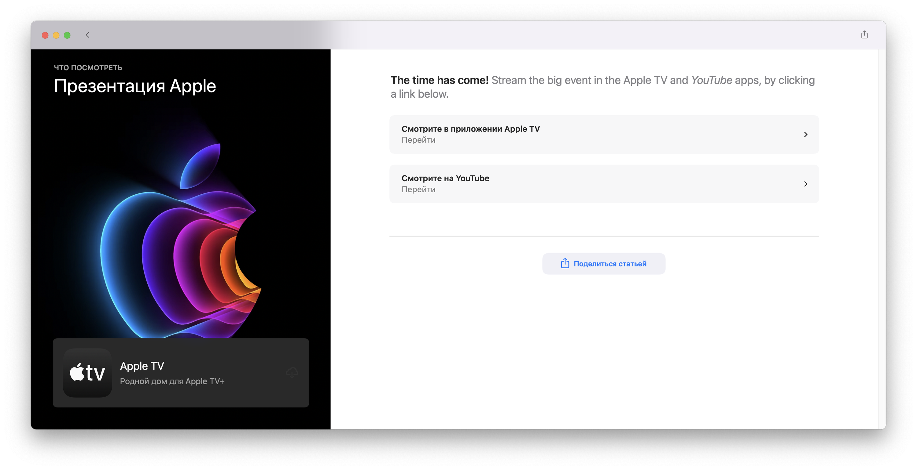Viewport: 917px width, 470px height.
Task: Click the Презентация Apple headline
Action: click(135, 86)
